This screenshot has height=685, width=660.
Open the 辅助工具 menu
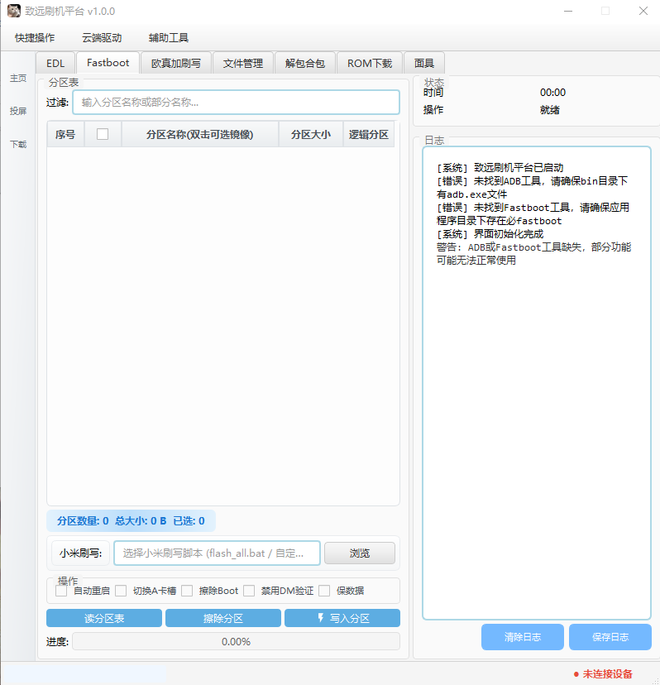click(x=169, y=38)
